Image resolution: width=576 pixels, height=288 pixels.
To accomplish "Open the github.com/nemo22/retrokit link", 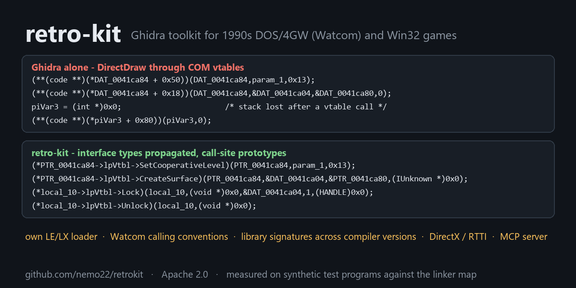I will tap(84, 274).
